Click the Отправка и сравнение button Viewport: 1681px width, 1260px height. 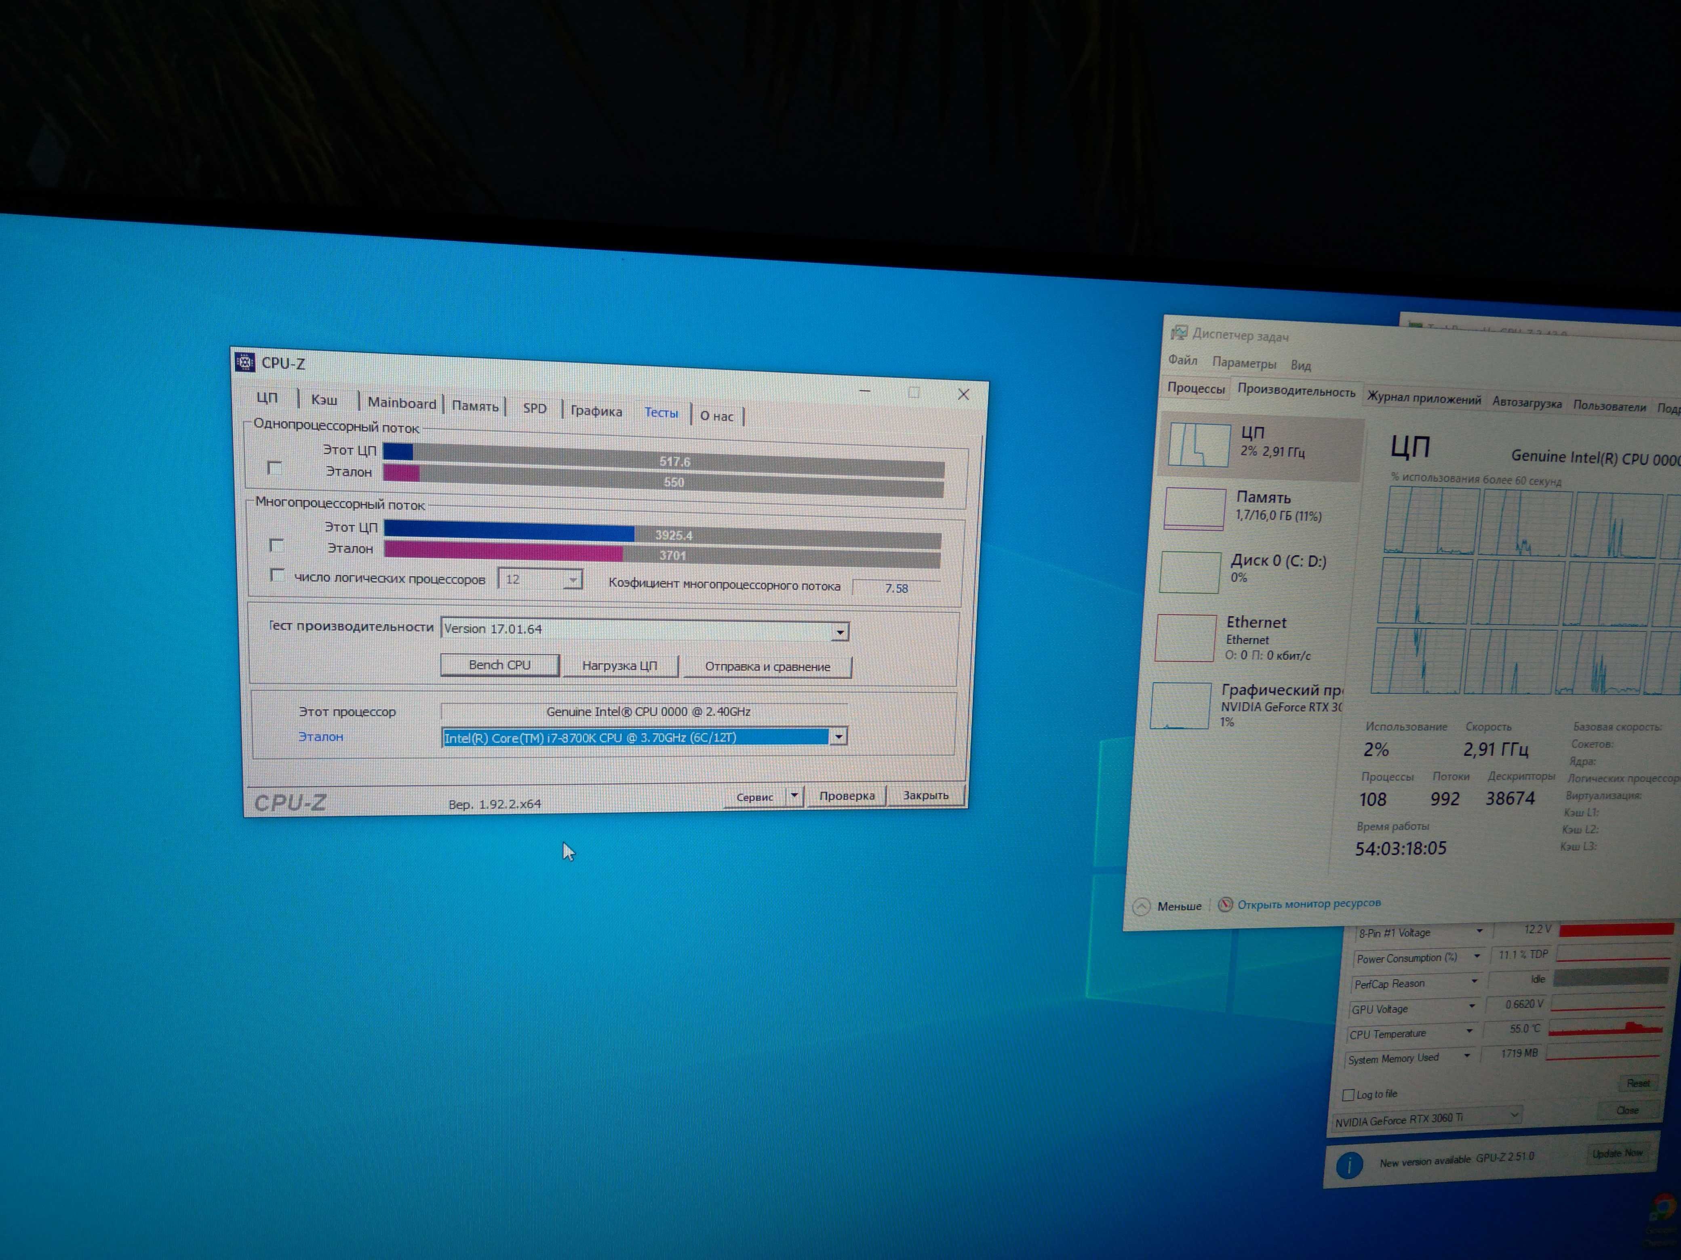pos(767,667)
